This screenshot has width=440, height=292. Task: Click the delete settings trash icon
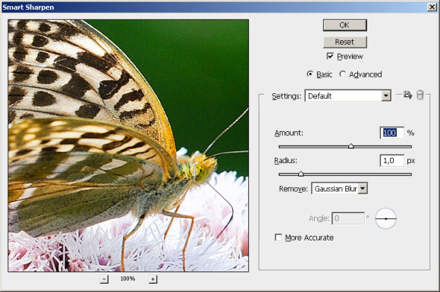click(x=420, y=95)
